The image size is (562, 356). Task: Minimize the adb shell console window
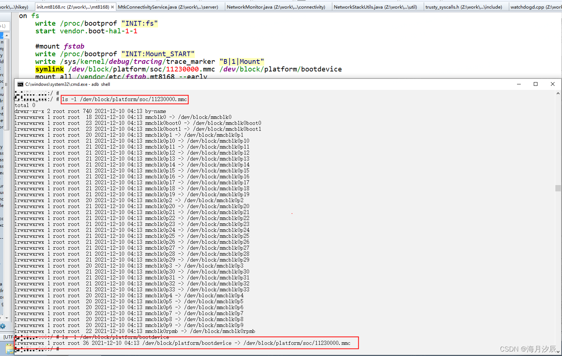point(519,84)
